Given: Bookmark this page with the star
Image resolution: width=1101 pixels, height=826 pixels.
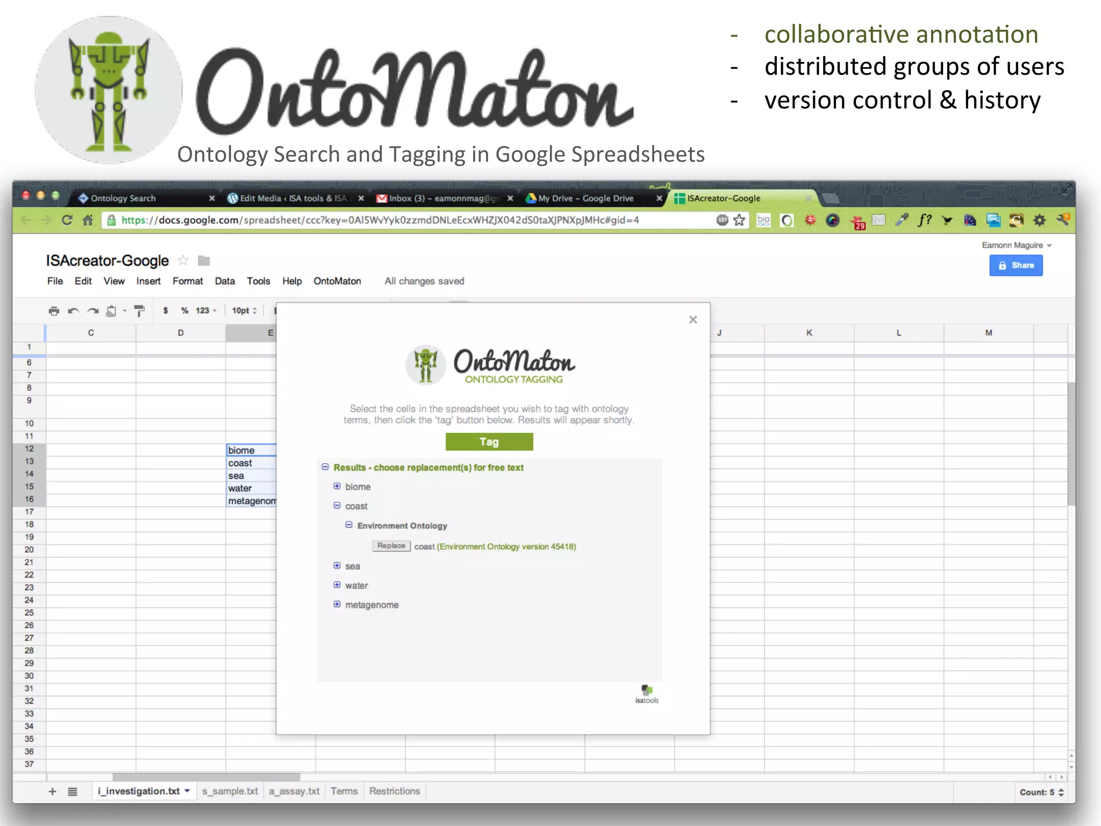Looking at the screenshot, I should click(739, 220).
